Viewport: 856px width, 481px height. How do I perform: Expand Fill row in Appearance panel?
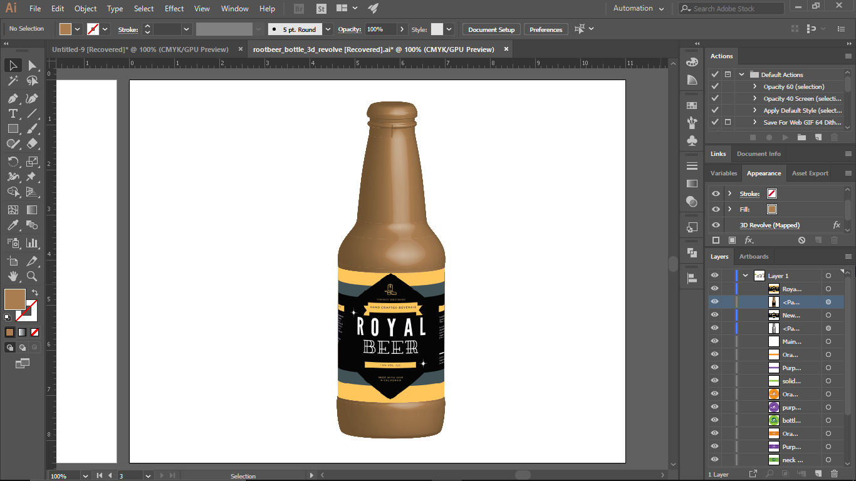730,209
